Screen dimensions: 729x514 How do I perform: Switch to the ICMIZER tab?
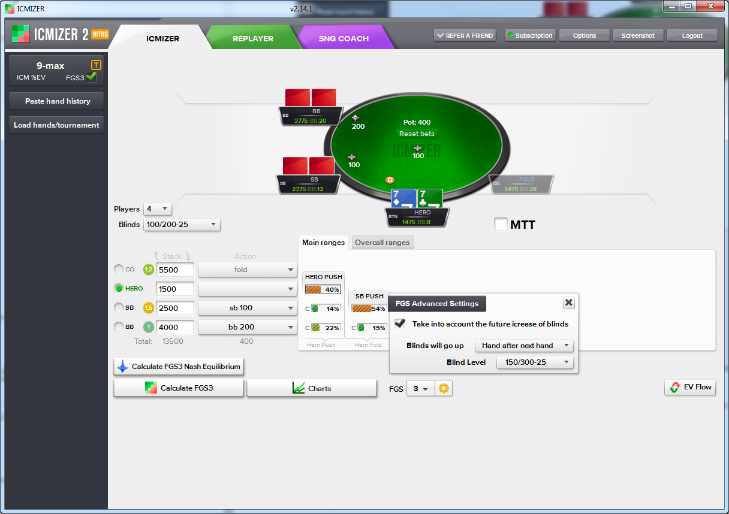coord(162,38)
